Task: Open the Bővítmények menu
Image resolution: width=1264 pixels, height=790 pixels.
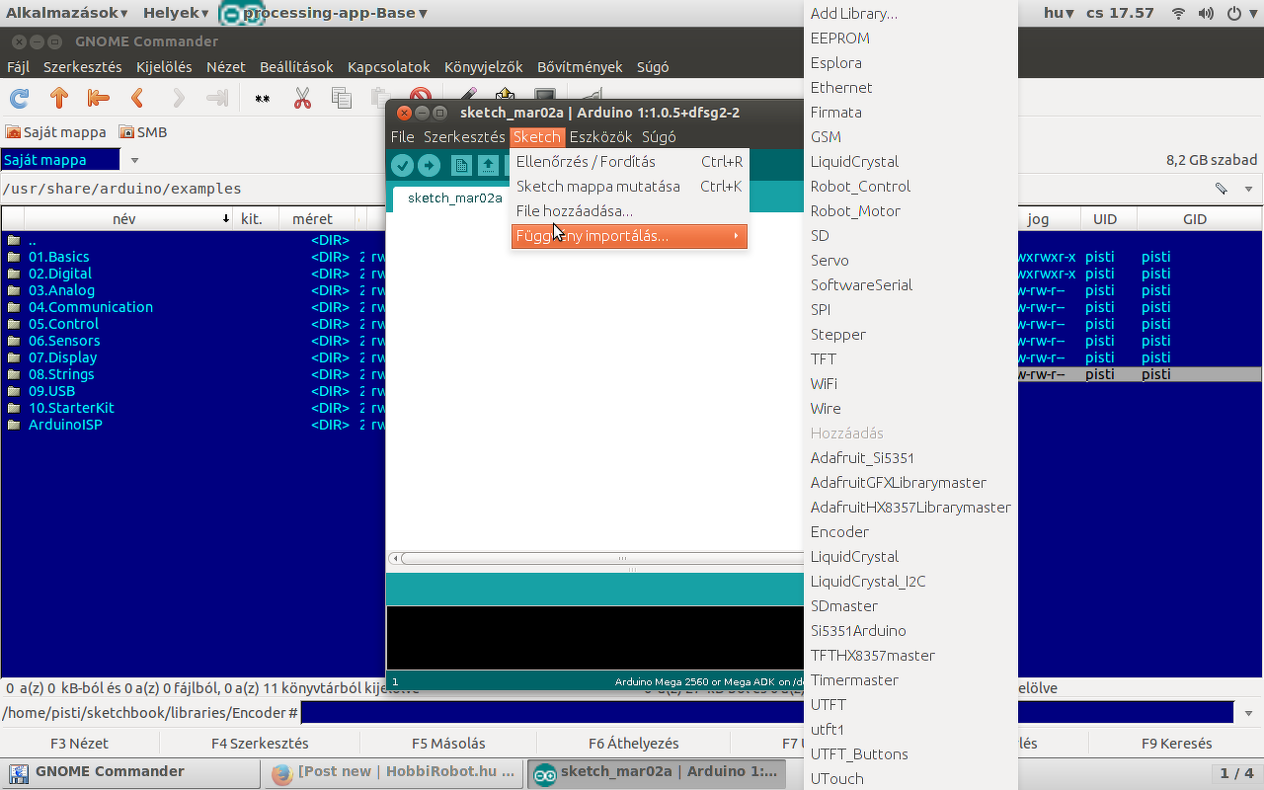Action: [580, 67]
